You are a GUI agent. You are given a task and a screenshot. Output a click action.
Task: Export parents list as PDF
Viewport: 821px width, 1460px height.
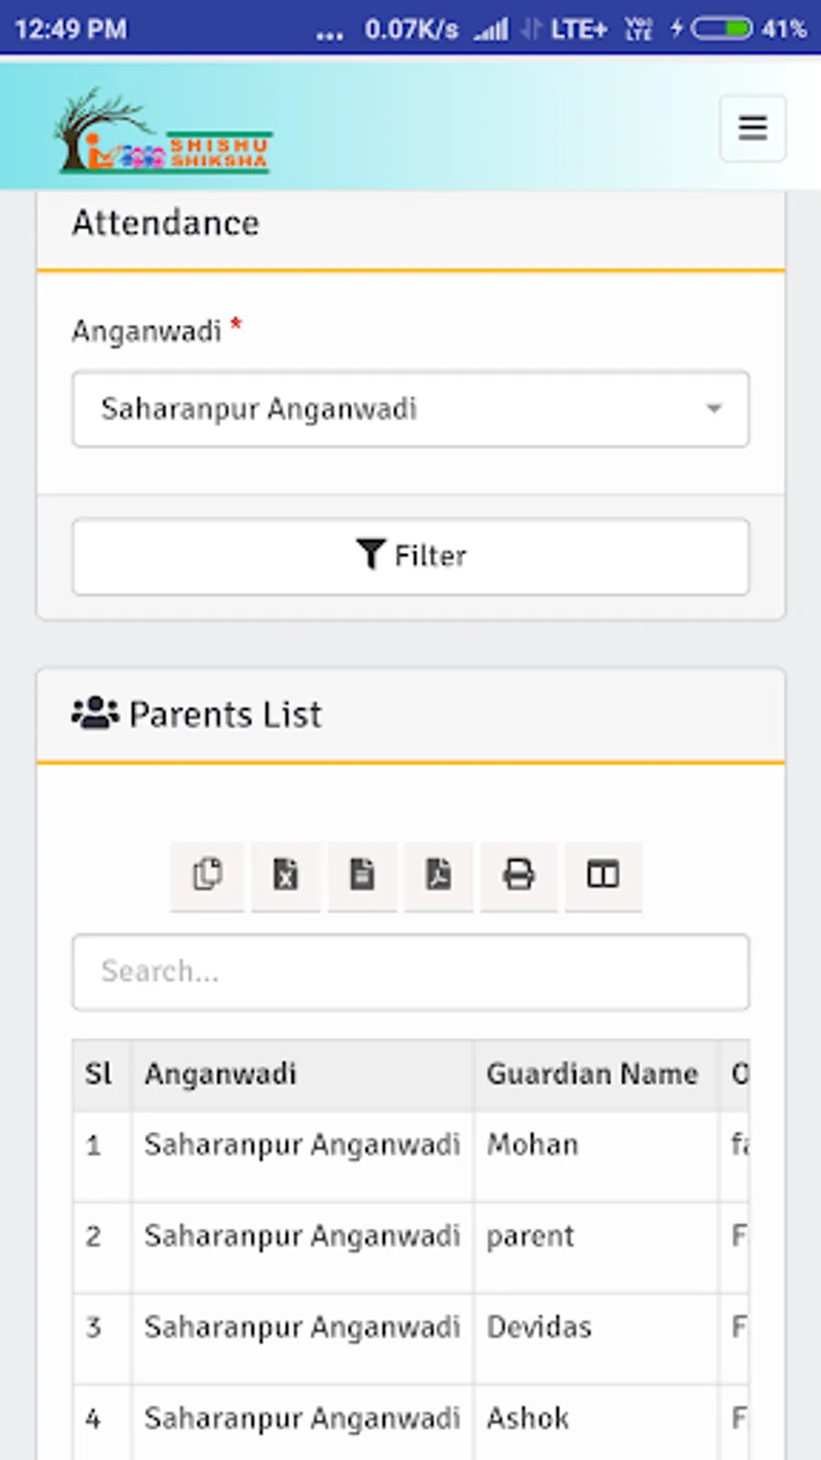439,875
